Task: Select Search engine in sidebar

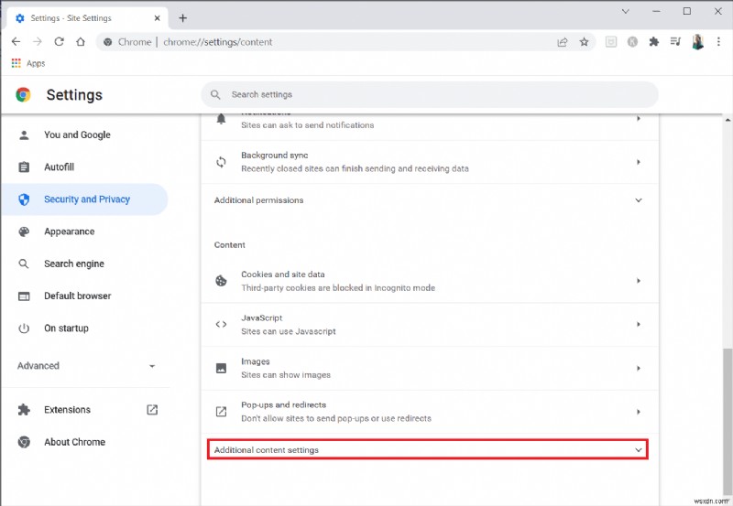Action: coord(84,264)
